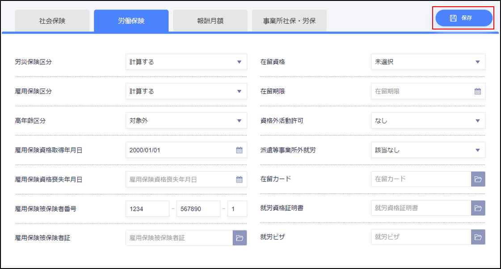Click the calendar icon for 雇用保険資格取得年月日
The height and width of the screenshot is (269, 501).
coord(239,150)
